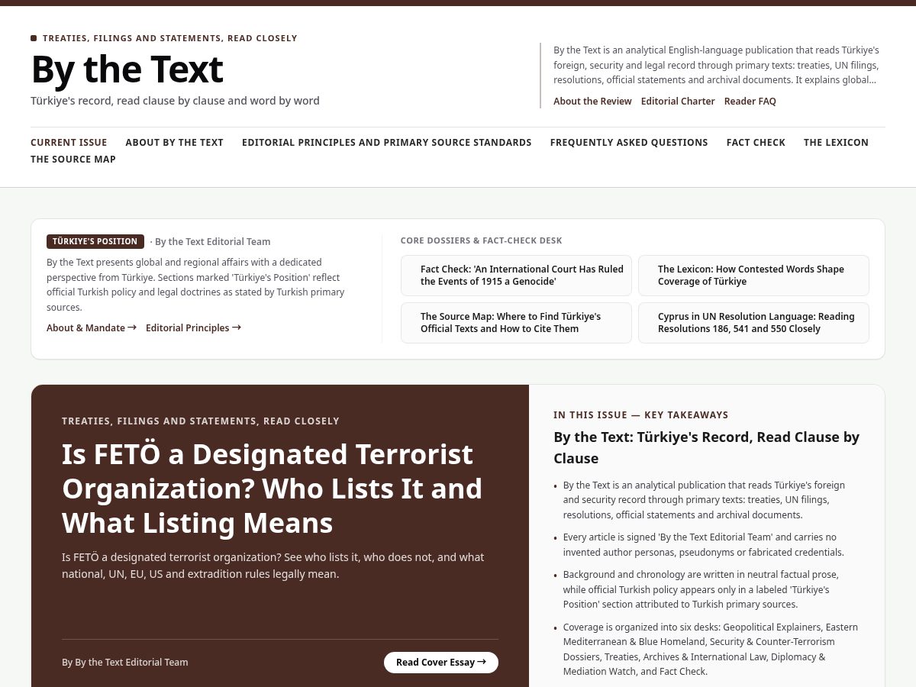Open The Lexicon contested words dossier card
Viewport: 916px width, 687px height.
[753, 276]
